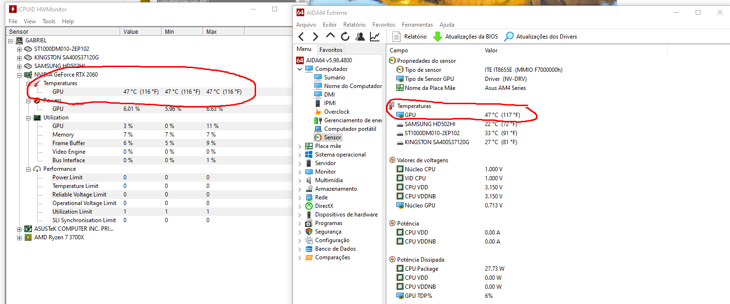
Task: Click the Monitor icon in AIDA64's tree
Action: pyautogui.click(x=309, y=172)
